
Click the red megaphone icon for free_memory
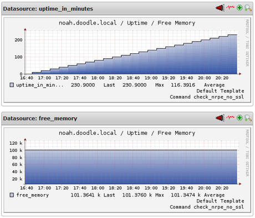[x=220, y=118]
